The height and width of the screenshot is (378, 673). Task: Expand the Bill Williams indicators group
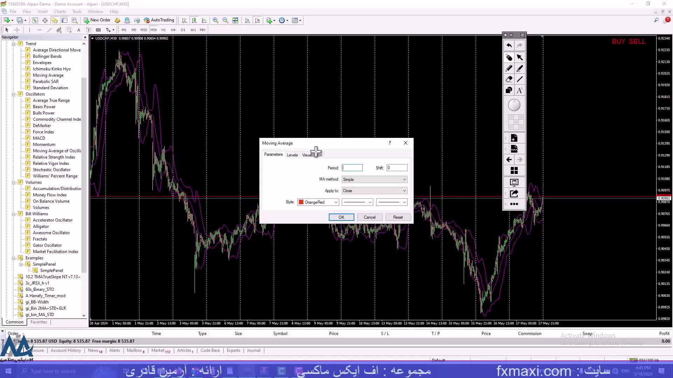(x=13, y=214)
